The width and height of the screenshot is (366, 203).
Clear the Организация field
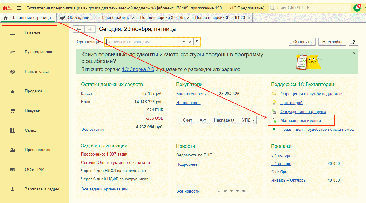(190, 42)
